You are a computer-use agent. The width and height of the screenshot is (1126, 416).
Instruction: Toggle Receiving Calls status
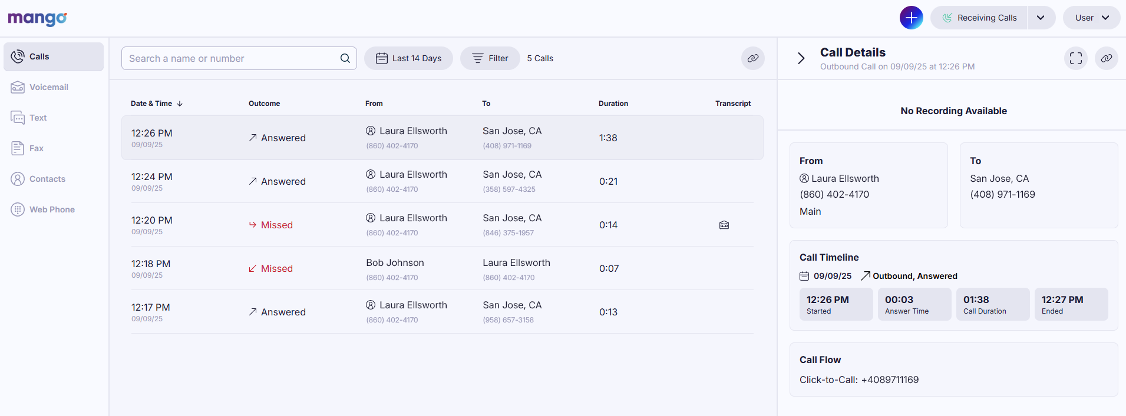[979, 18]
